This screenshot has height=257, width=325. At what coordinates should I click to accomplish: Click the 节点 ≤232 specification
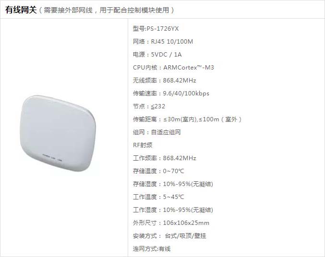pyautogui.click(x=149, y=106)
